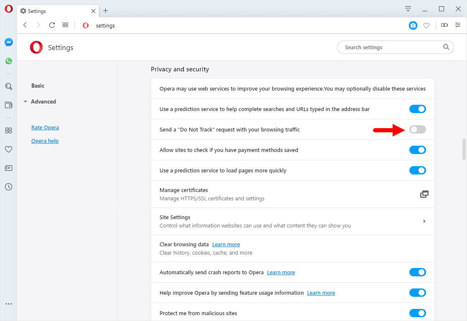This screenshot has width=467, height=321.
Task: Go back to the previous page
Action: click(x=25, y=25)
